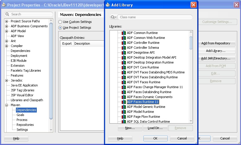Select JSP Tag Libraries category

[x=22, y=90]
